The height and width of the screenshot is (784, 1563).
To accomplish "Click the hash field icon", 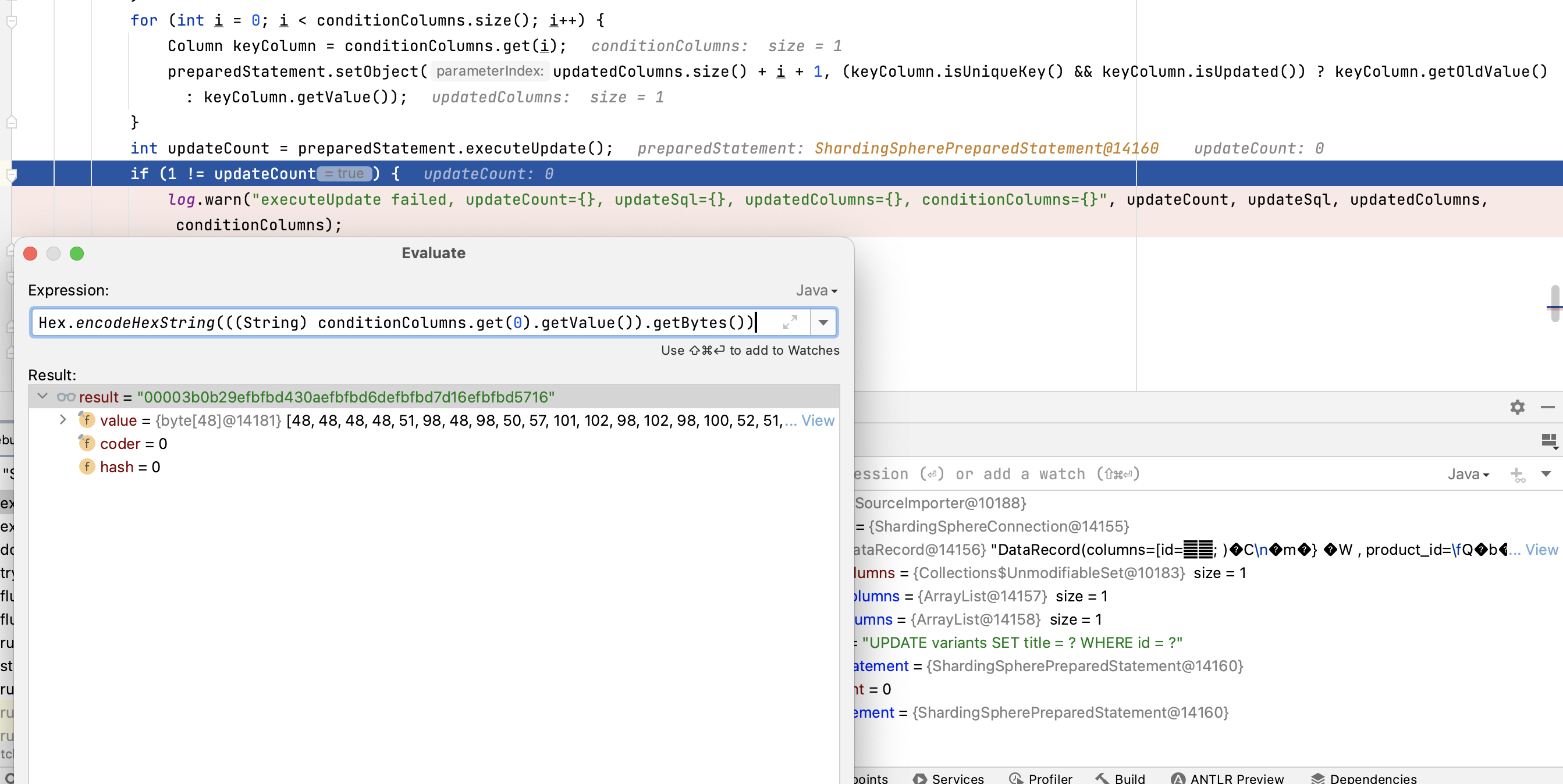I will [x=87, y=467].
